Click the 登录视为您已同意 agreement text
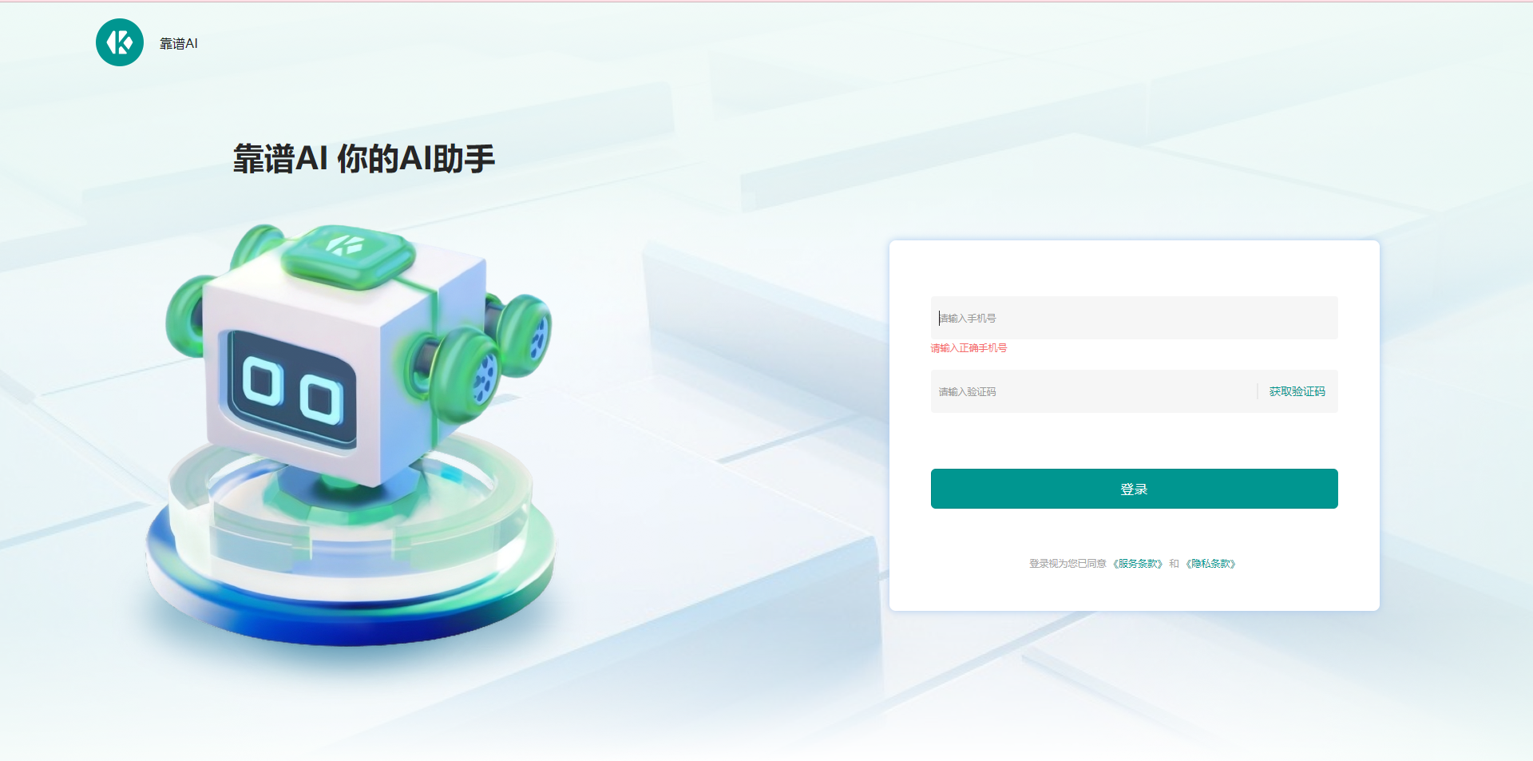1533x761 pixels. coord(1068,564)
